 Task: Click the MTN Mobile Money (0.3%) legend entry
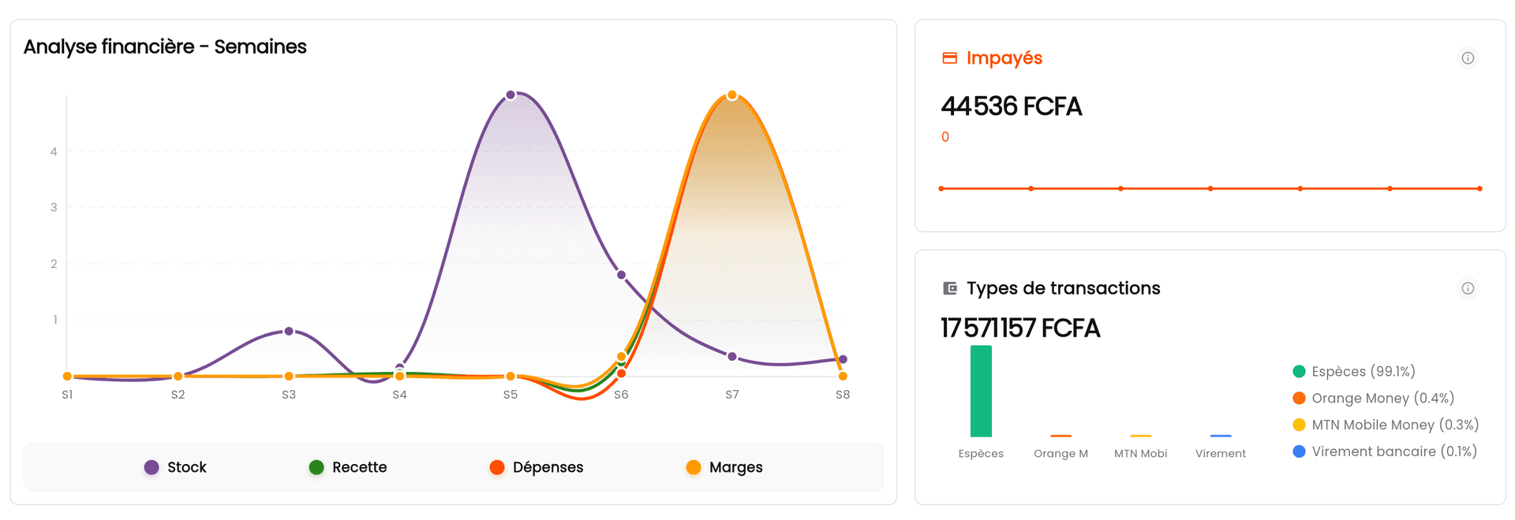(x=1386, y=425)
